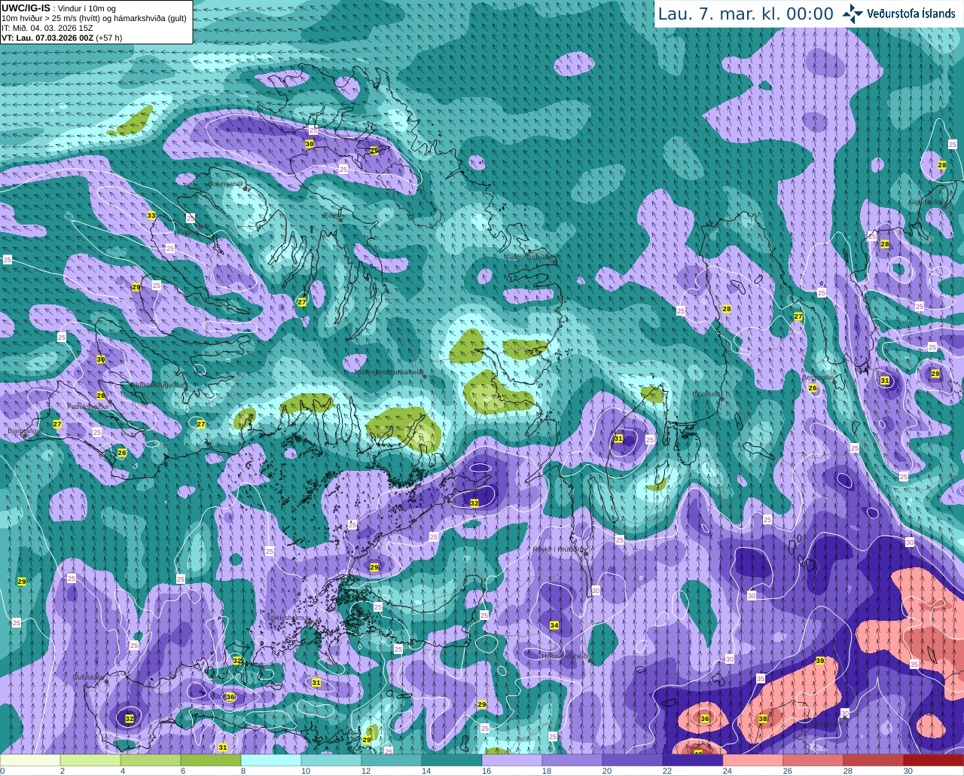This screenshot has height=776, width=964.
Task: Click the 'Reykir í Hrútafirði' station label
Action: point(558,549)
